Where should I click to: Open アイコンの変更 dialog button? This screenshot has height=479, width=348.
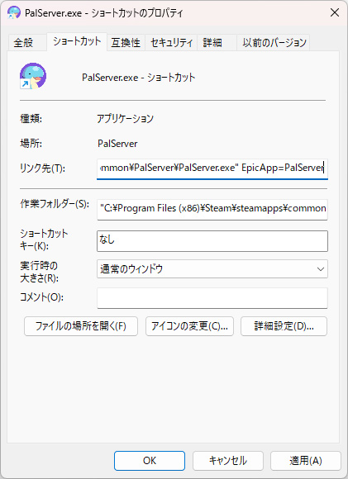pyautogui.click(x=189, y=326)
